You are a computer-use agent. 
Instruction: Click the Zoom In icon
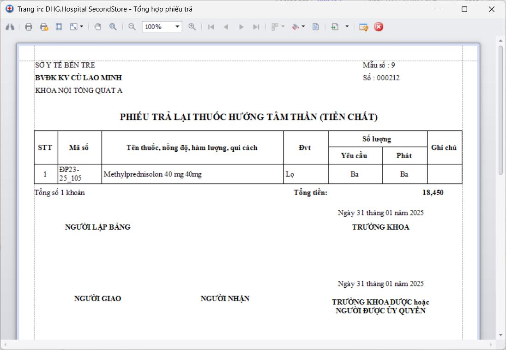point(192,27)
